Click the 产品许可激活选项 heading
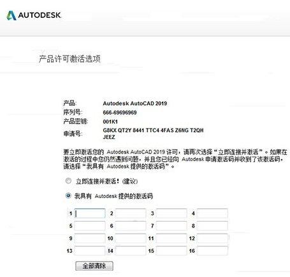 [x=69, y=59]
